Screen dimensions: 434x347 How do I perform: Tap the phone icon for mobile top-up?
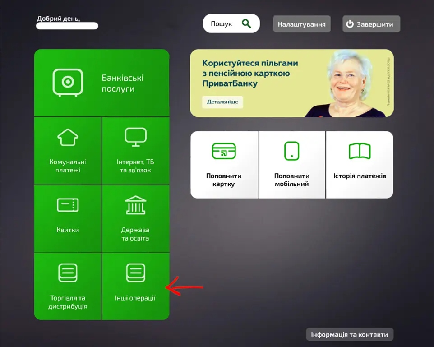click(292, 151)
